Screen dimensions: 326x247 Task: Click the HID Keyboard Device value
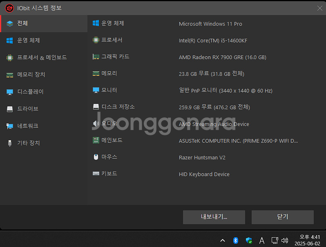click(x=204, y=174)
